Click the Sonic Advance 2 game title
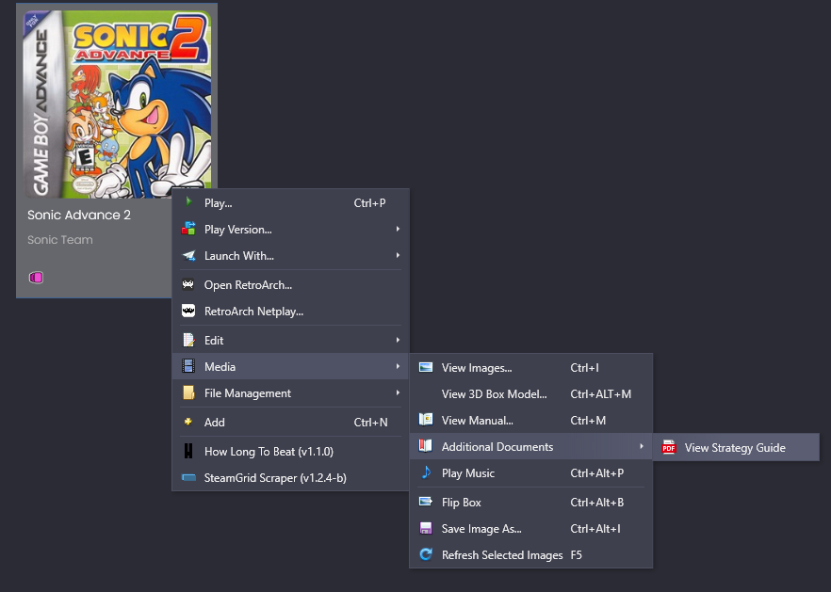 (79, 215)
